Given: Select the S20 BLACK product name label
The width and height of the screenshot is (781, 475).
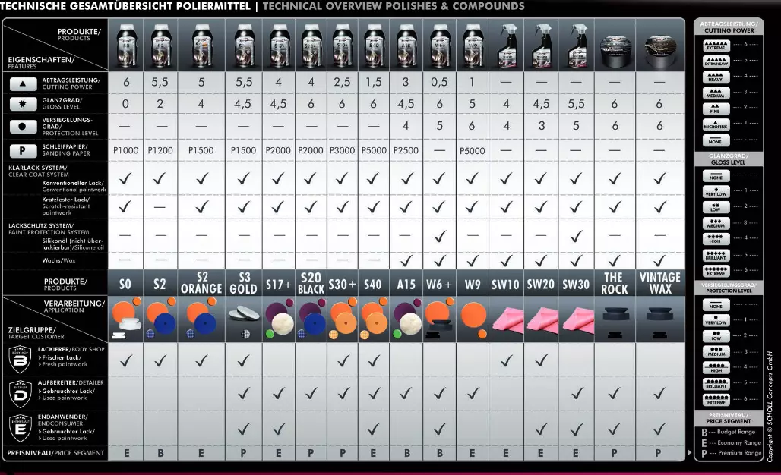Looking at the screenshot, I should (311, 283).
